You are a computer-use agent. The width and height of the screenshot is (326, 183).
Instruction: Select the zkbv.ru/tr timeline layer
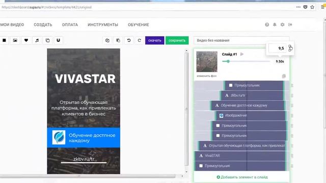click(x=252, y=95)
